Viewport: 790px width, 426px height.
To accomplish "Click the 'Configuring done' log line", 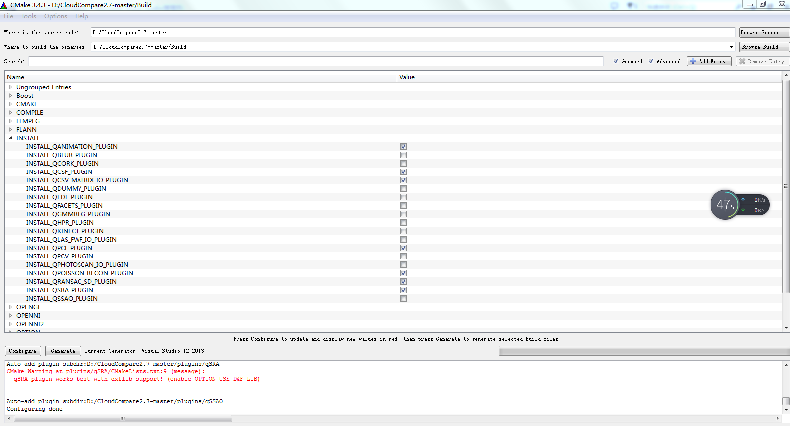I will (x=35, y=409).
